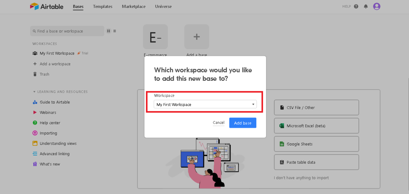Open the Help question mark icon
This screenshot has height=194, width=409.
[356, 6]
